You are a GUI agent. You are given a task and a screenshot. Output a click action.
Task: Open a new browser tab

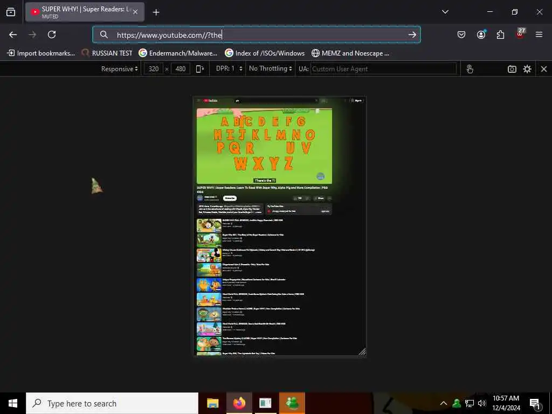point(156,12)
